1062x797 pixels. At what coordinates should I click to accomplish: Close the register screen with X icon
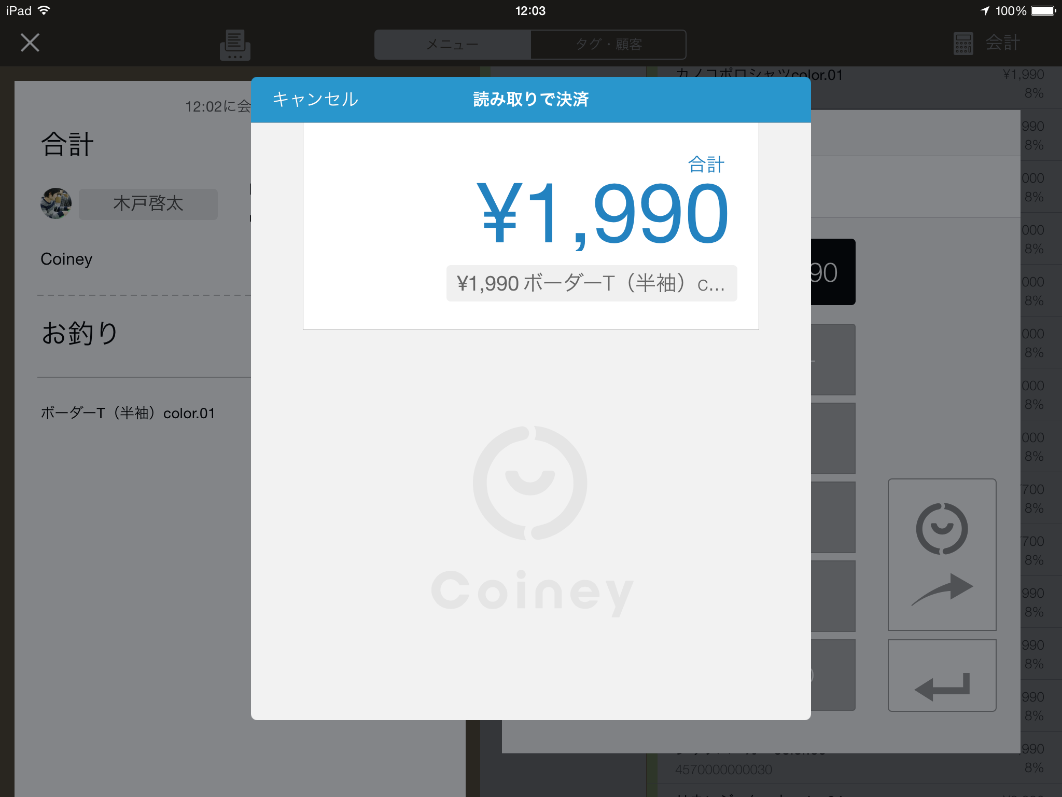30,43
